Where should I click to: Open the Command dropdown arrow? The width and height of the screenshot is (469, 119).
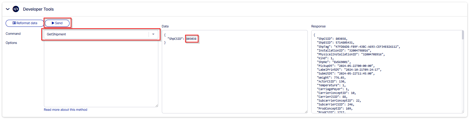coord(153,34)
